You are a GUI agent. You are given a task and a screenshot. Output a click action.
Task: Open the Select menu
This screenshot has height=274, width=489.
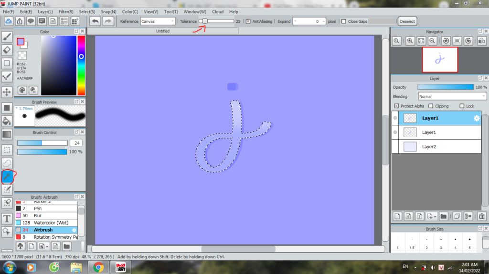[x=87, y=11]
